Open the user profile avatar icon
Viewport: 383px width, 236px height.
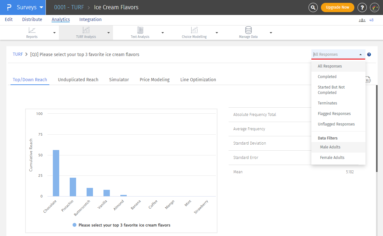pyautogui.click(x=374, y=7)
